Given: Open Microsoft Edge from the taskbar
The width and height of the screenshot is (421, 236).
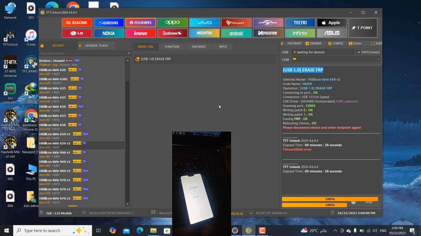Looking at the screenshot, I should pyautogui.click(x=140, y=230).
